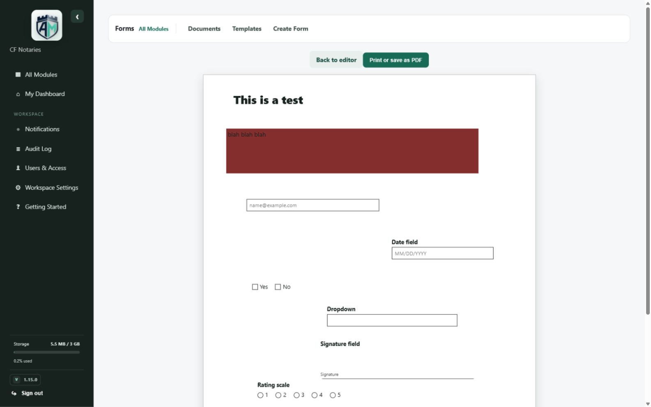The width and height of the screenshot is (651, 407).
Task: Click the Date field MM/DD/YYYY input
Action: pyautogui.click(x=442, y=253)
